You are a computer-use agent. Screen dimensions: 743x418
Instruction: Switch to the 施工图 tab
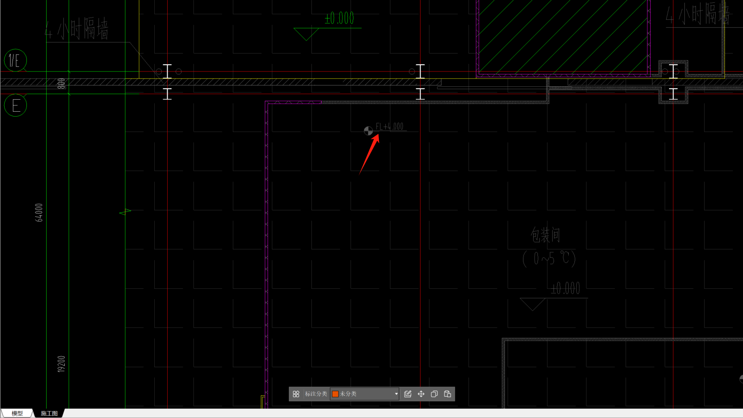pos(49,413)
